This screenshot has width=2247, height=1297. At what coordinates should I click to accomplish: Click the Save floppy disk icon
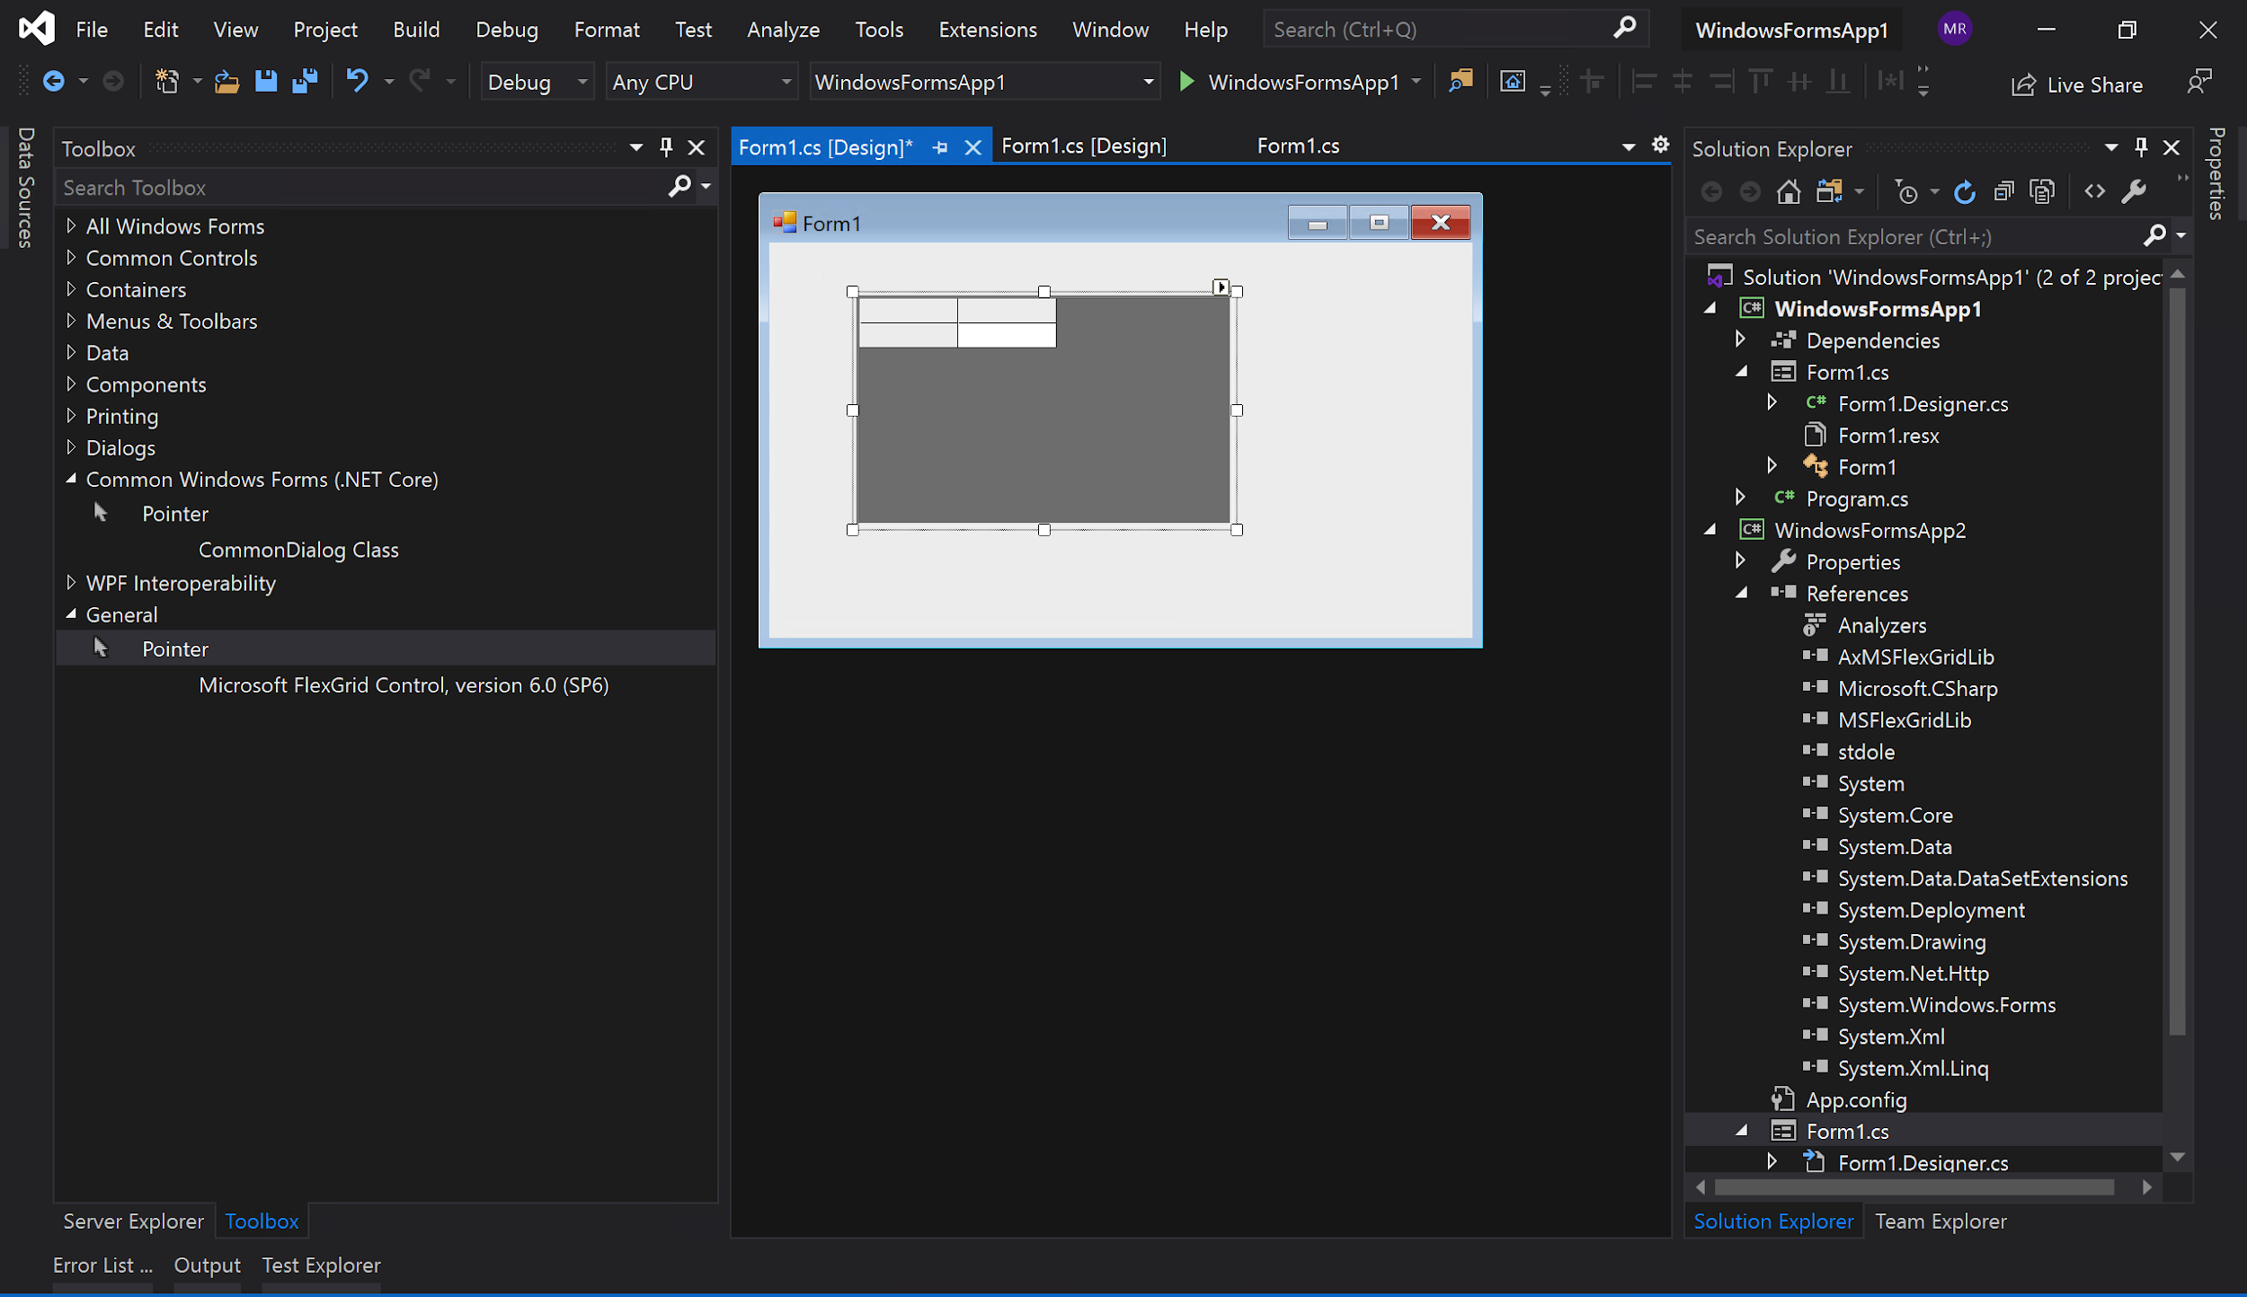pos(265,82)
